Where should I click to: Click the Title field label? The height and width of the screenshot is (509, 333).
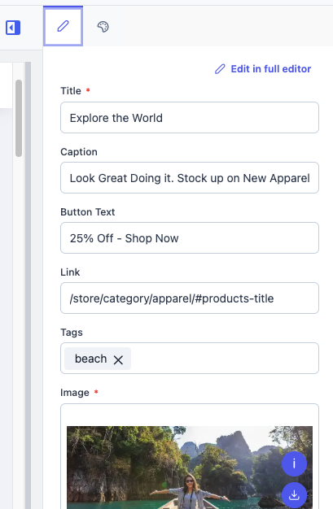point(71,91)
